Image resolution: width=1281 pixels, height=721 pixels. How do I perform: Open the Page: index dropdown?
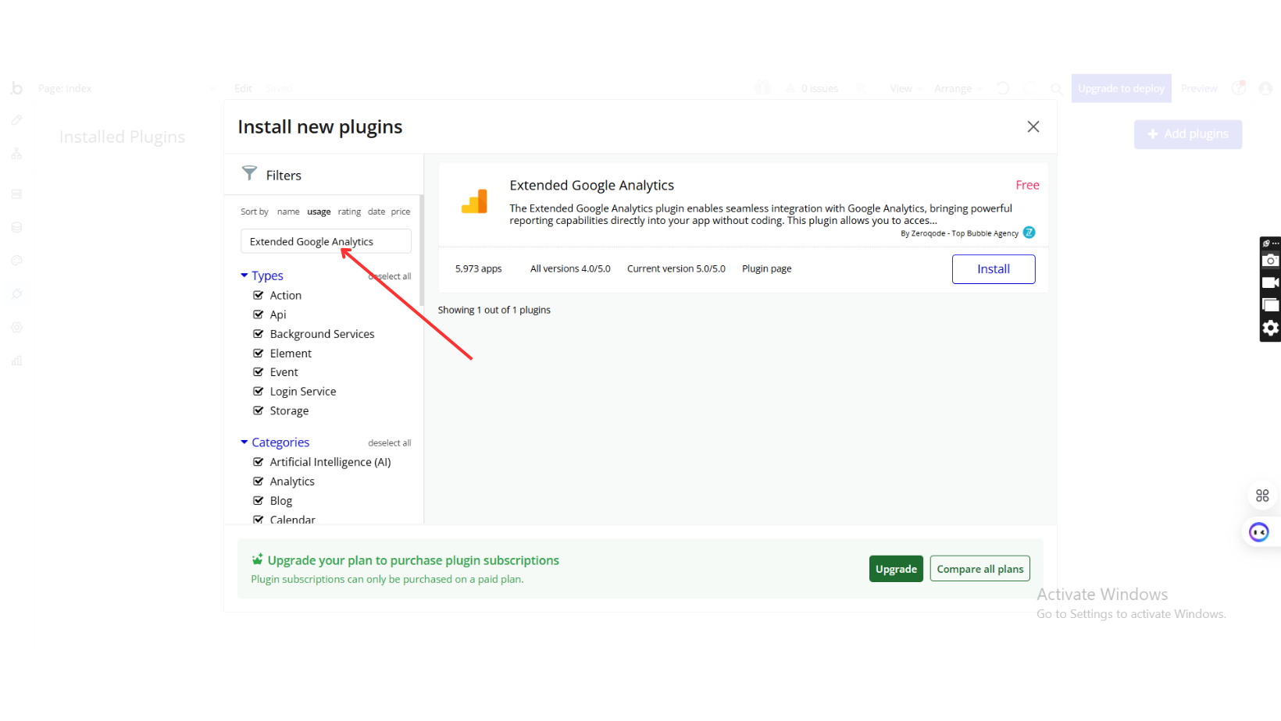pyautogui.click(x=127, y=88)
